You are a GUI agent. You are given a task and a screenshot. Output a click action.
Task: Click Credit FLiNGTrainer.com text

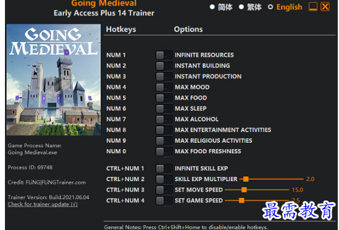(47, 182)
